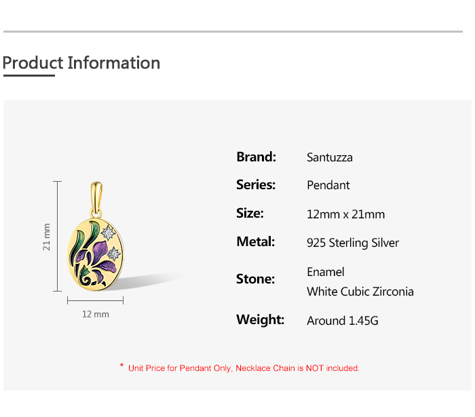
Task: Click the "Weight:" label
Action: pos(260,320)
